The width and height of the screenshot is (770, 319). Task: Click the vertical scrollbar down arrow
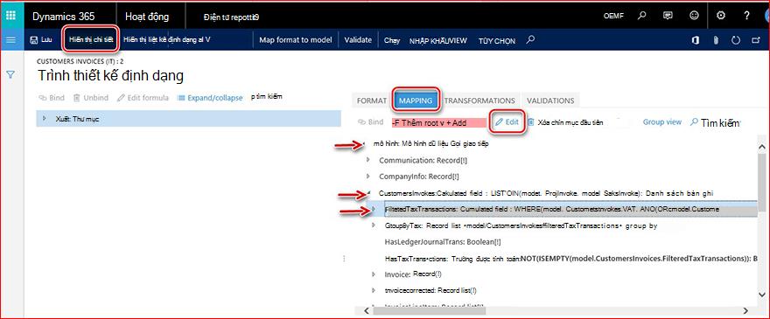click(x=761, y=295)
